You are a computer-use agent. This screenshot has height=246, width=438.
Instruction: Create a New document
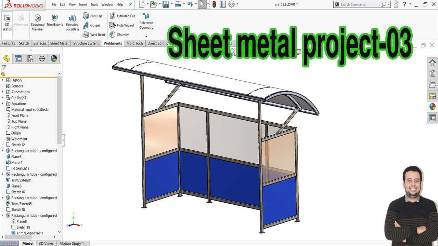pyautogui.click(x=142, y=4)
